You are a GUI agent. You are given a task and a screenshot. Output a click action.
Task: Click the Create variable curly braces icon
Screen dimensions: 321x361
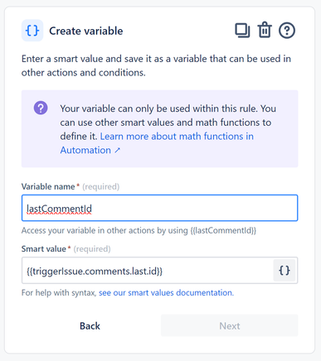32,31
